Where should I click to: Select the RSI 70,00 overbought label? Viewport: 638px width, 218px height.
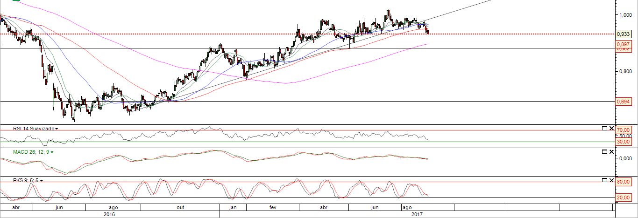click(x=624, y=129)
